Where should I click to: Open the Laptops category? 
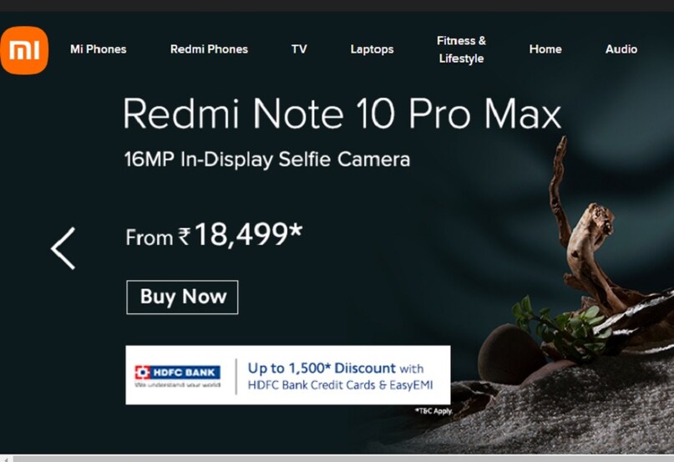372,49
